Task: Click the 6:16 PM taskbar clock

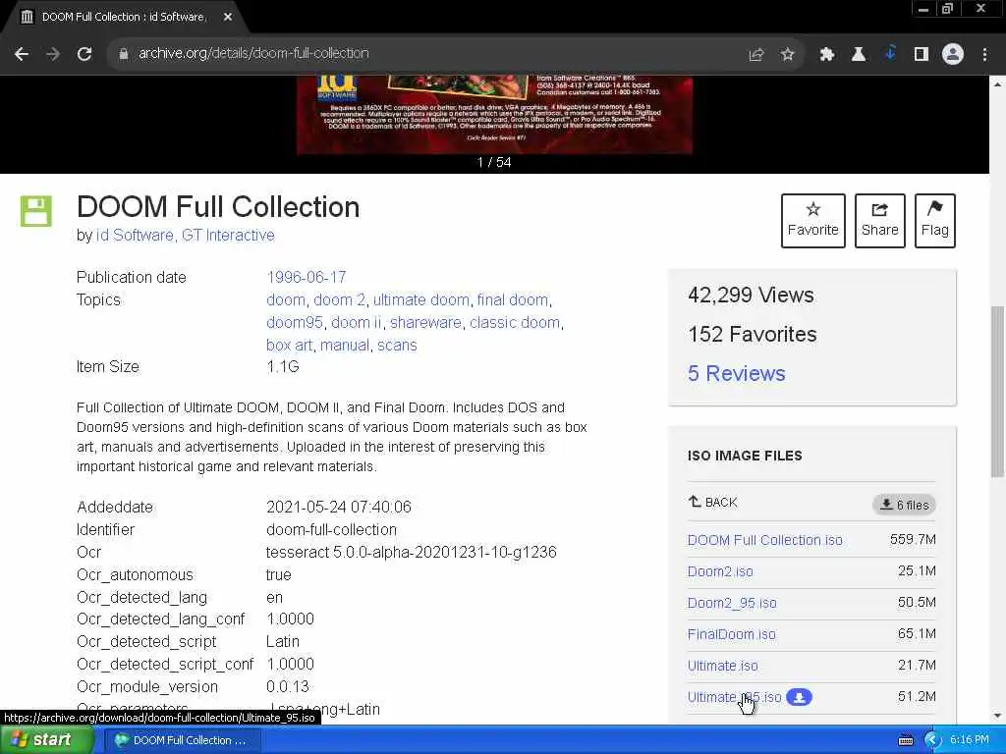Action: [970, 740]
